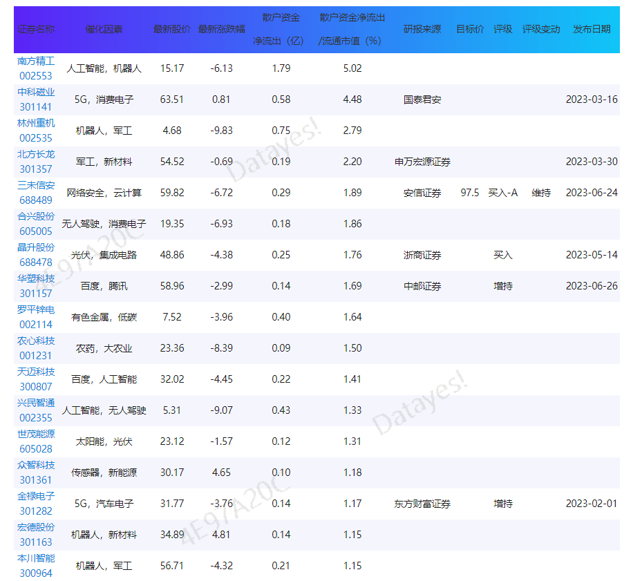Click the date 2023-06-24
This screenshot has width=633, height=581.
click(592, 193)
